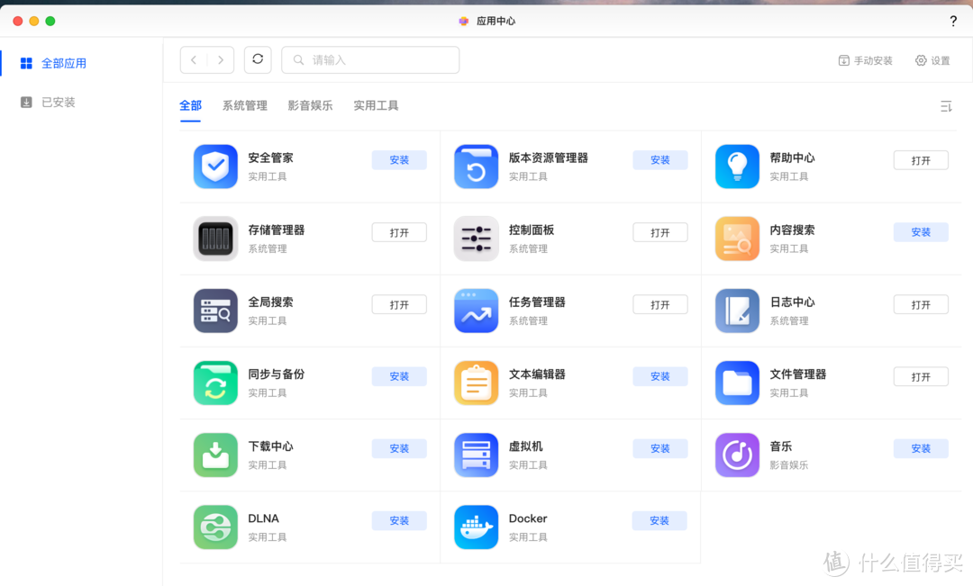This screenshot has height=586, width=973.
Task: Install 同步与备份 with its 安装 button
Action: point(399,376)
